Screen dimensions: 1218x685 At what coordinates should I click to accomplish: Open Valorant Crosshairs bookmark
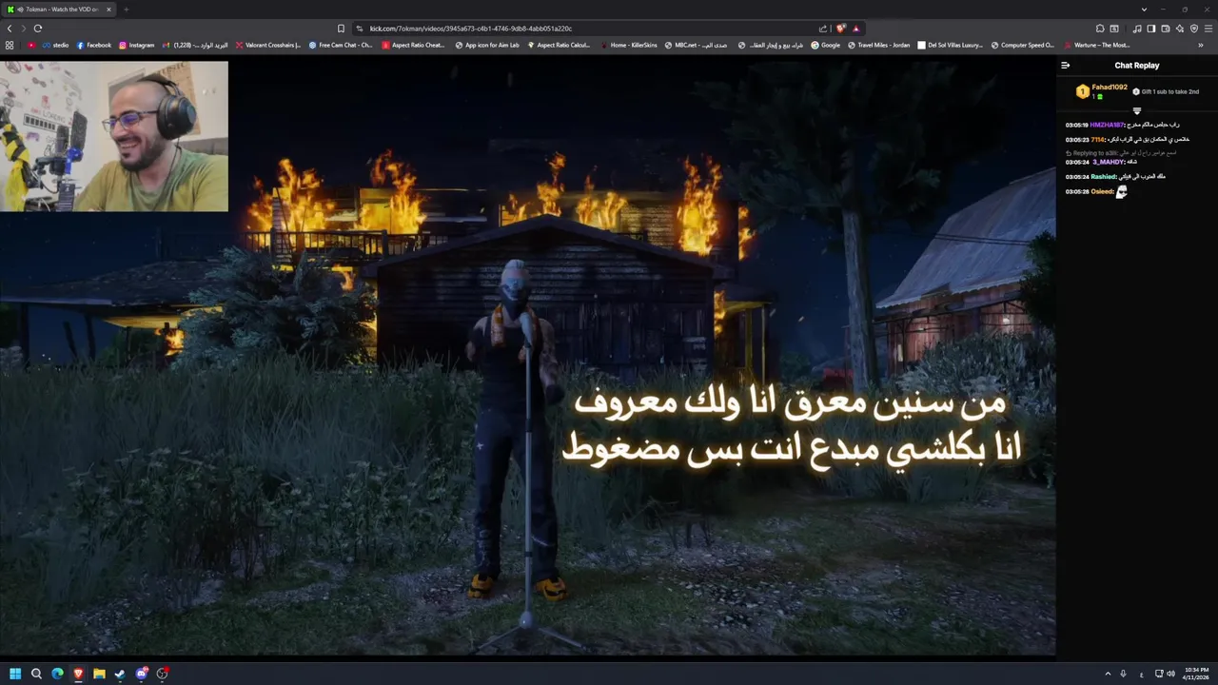pos(267,45)
